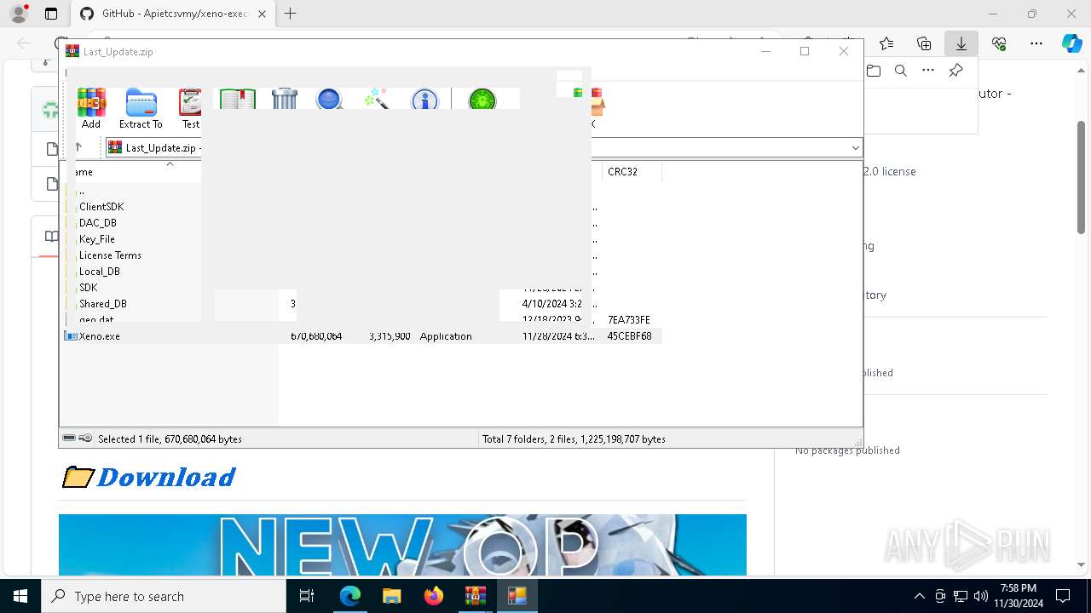Click the Xeno.exe CRC32 value 45CEBF68
This screenshot has width=1091, height=613.
click(630, 336)
